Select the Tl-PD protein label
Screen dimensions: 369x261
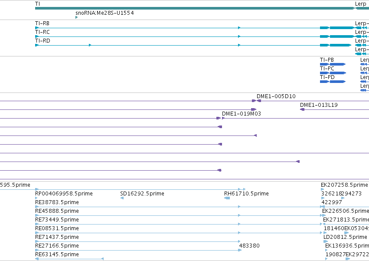[327, 77]
